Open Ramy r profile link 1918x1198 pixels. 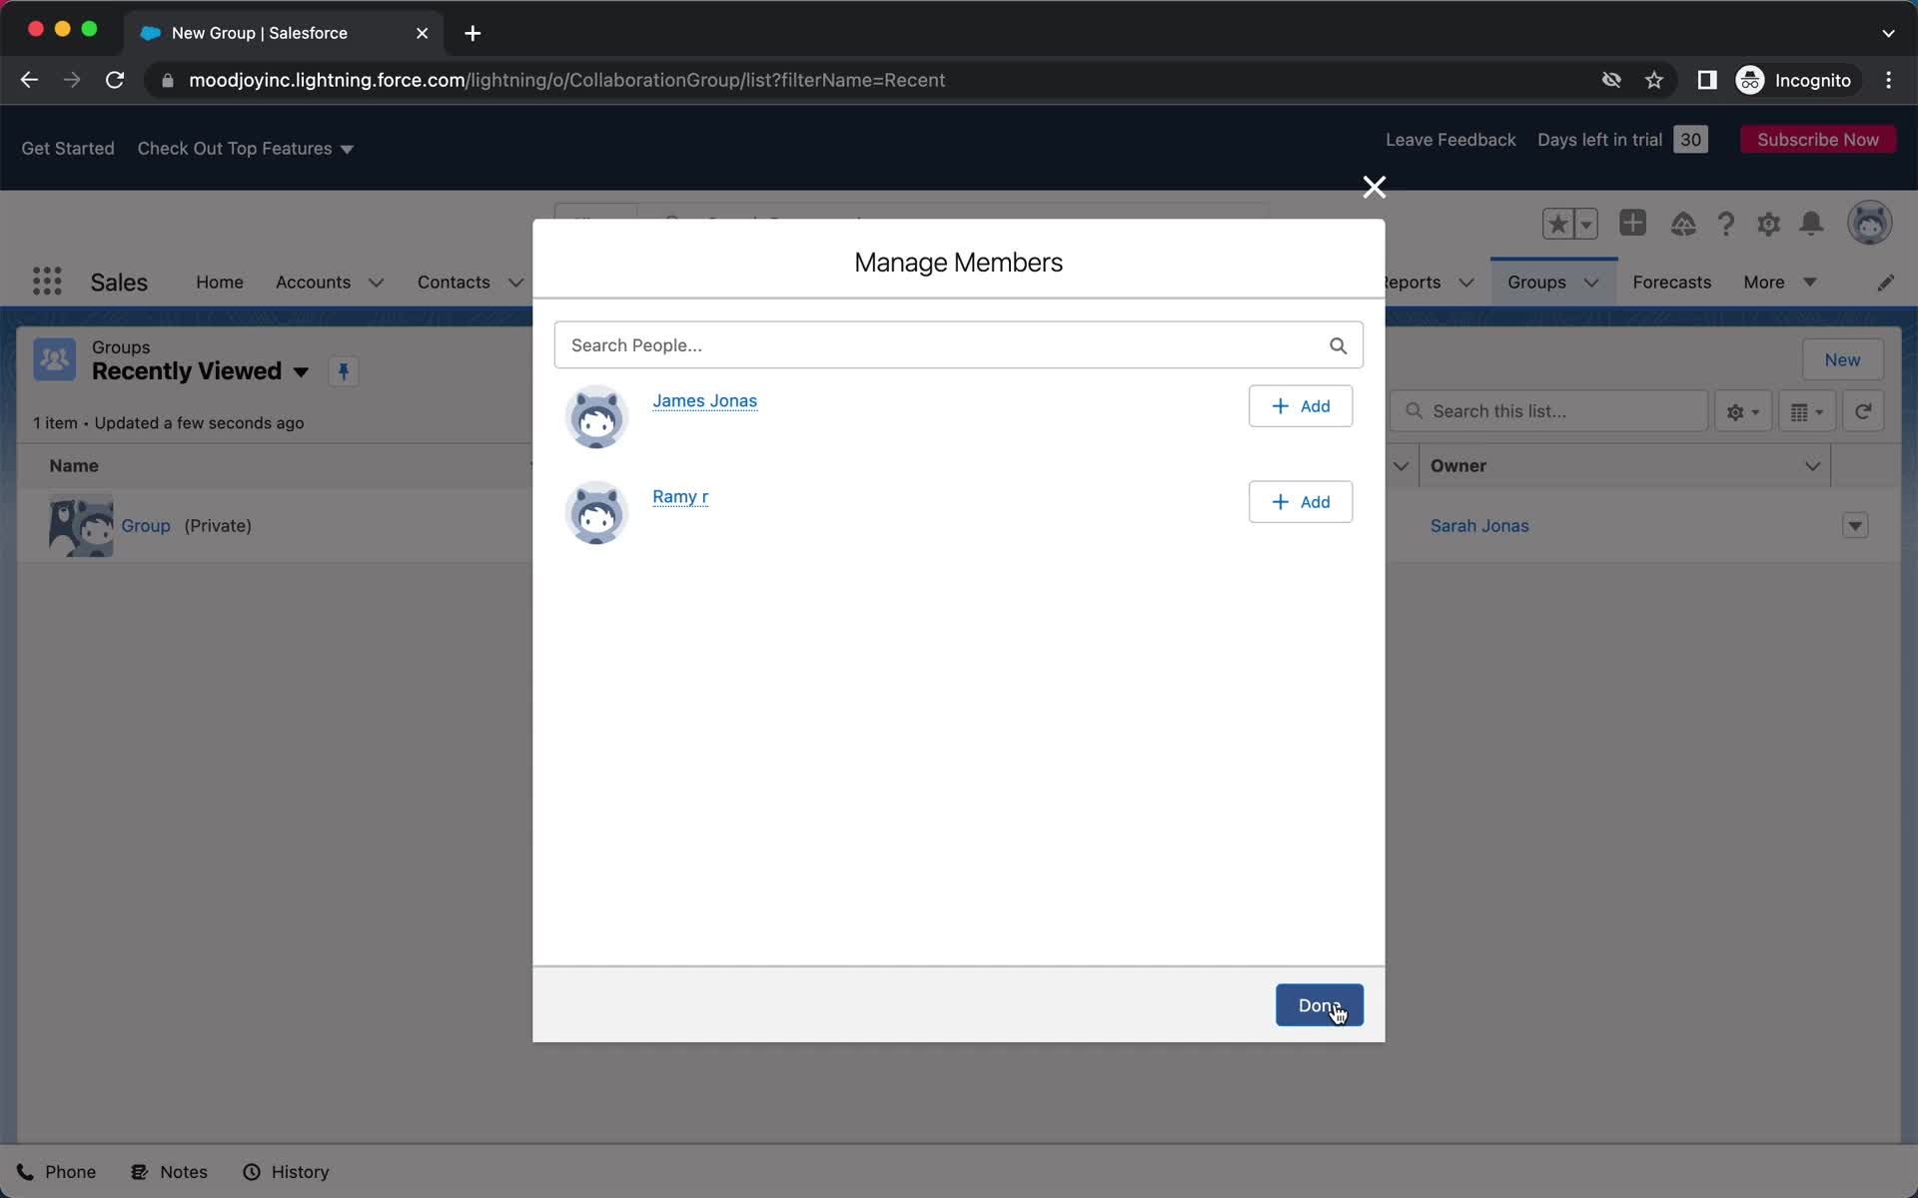(x=680, y=496)
